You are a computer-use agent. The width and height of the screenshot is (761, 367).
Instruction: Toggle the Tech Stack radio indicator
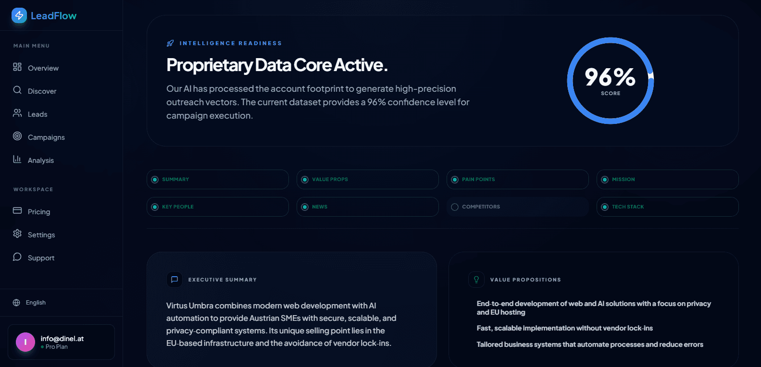605,207
